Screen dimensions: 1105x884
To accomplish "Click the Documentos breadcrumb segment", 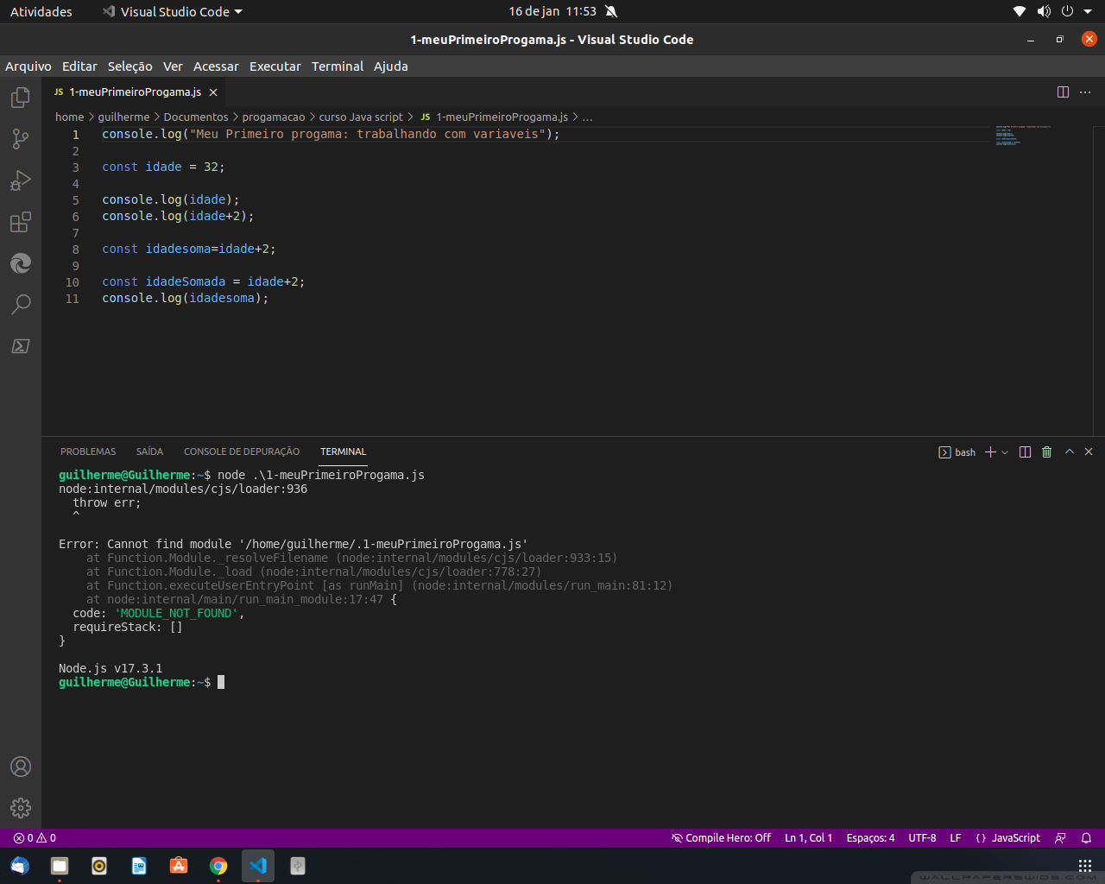I will (196, 117).
